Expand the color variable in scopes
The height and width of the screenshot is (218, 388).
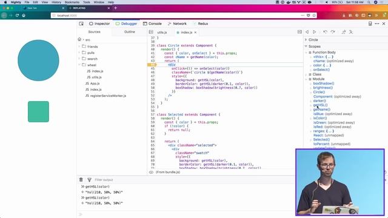click(x=311, y=65)
